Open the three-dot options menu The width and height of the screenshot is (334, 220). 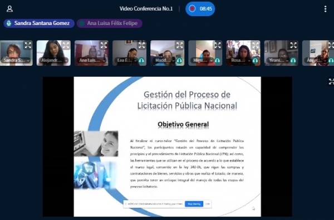[325, 9]
